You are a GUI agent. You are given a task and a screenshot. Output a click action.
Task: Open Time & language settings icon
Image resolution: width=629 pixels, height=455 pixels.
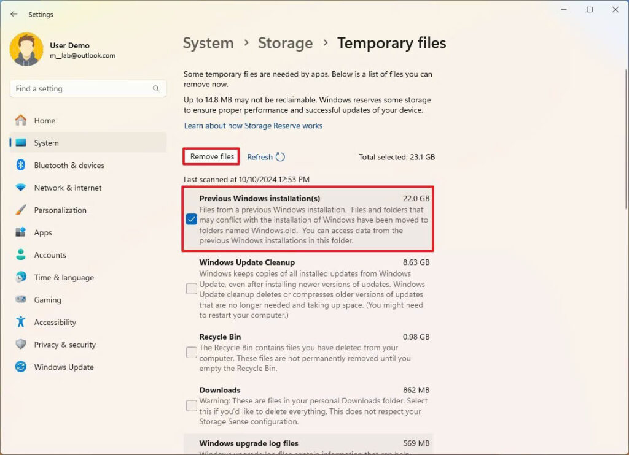pos(21,277)
